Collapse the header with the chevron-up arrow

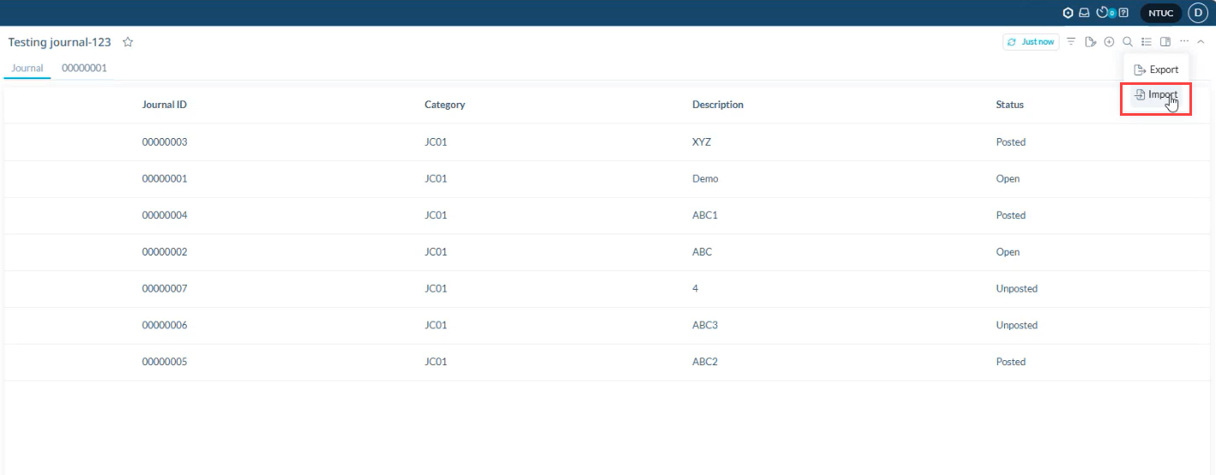[x=1201, y=42]
